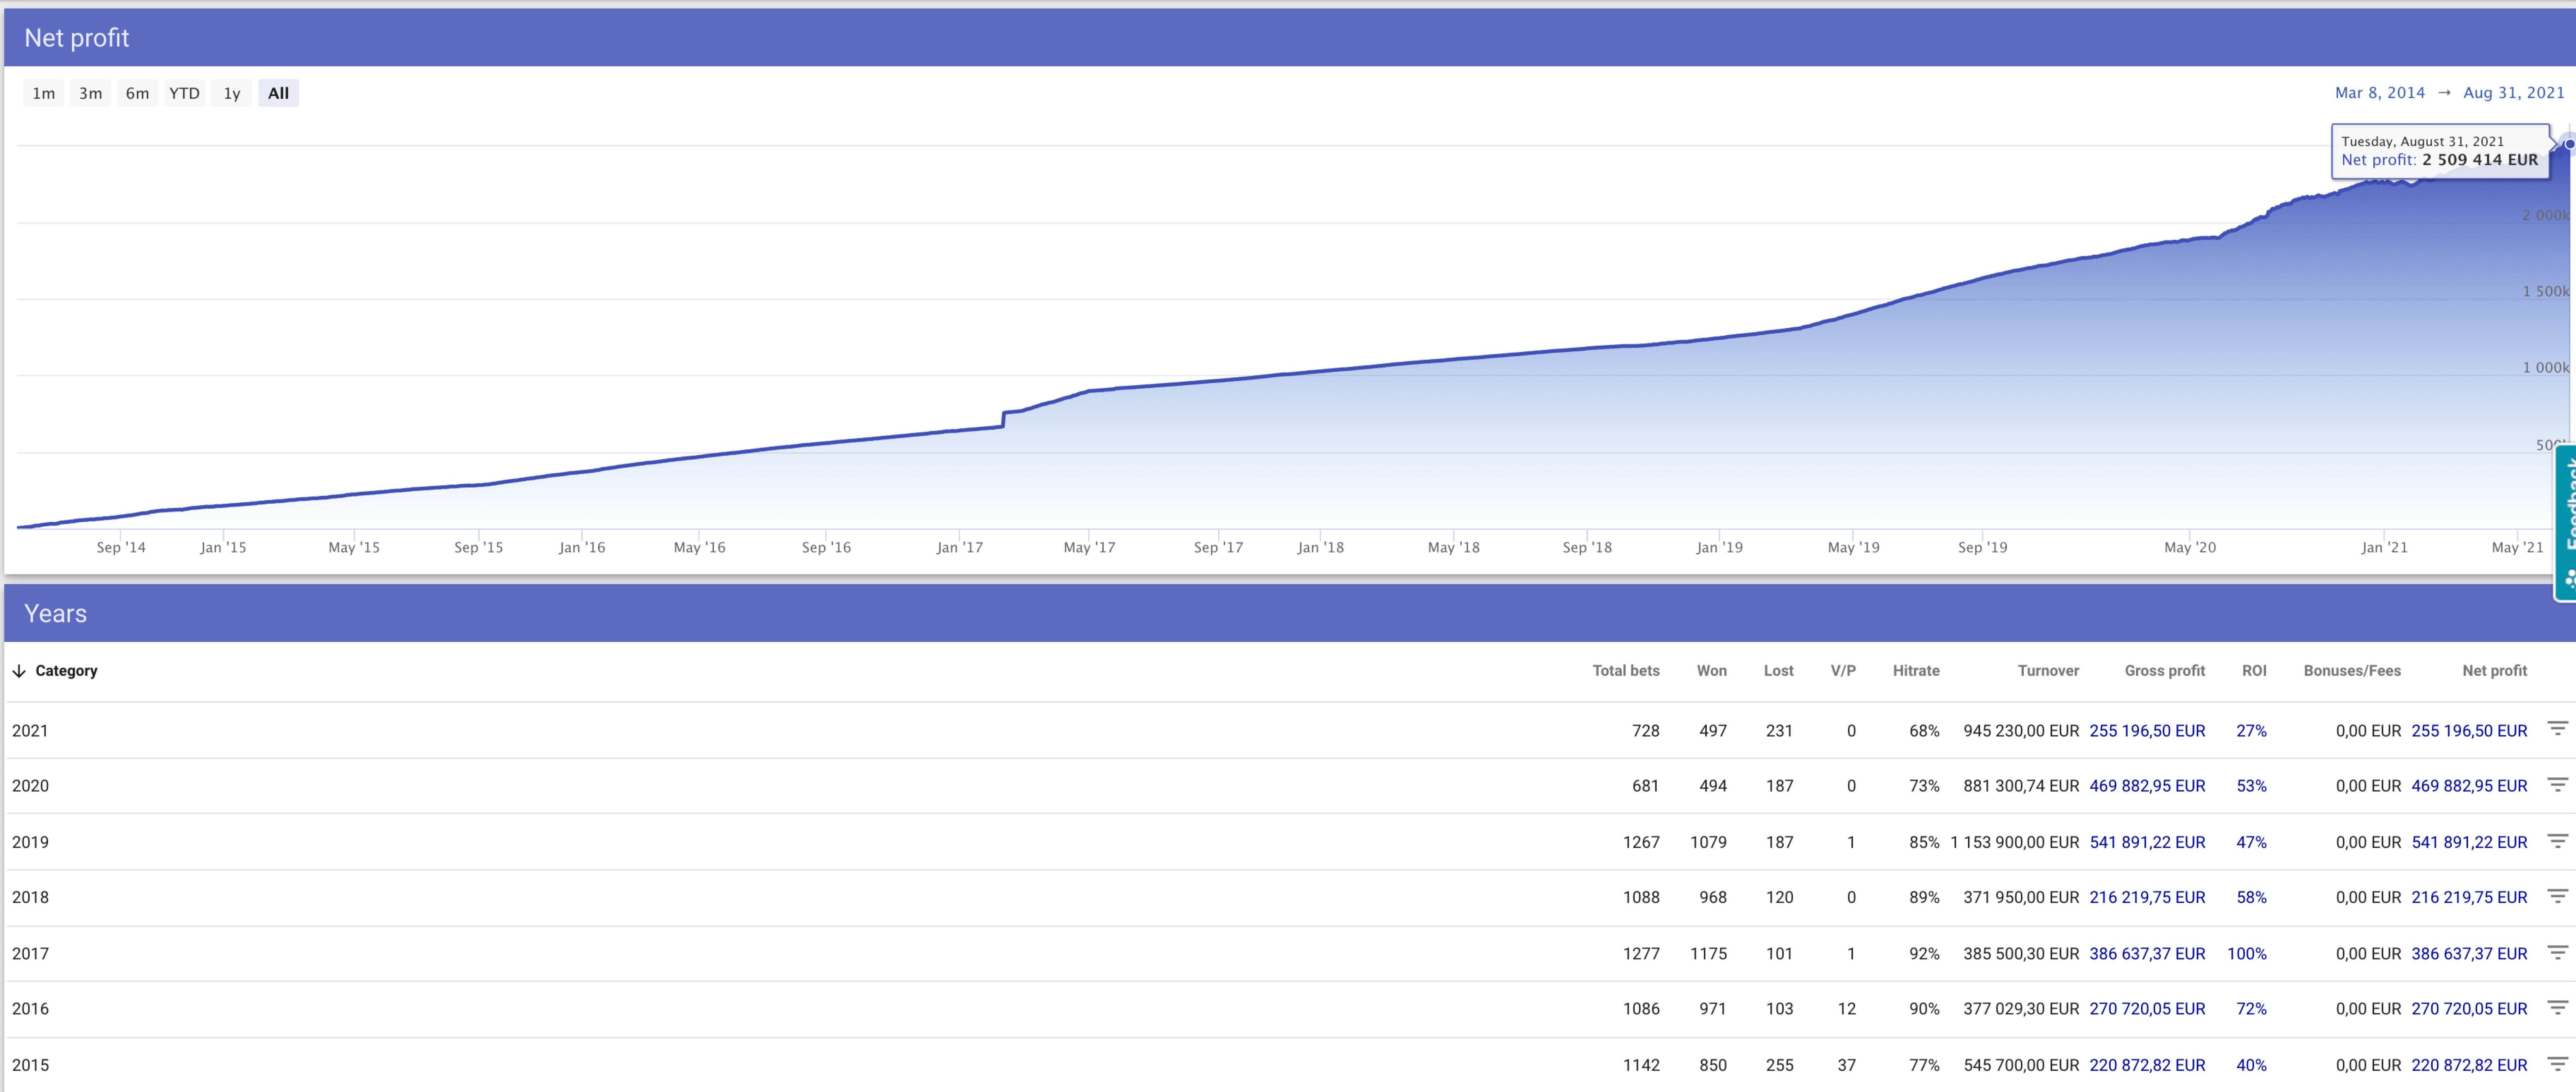This screenshot has width=2576, height=1092.
Task: Click net profit 216 219,75 EUR for 2018
Action: (2469, 897)
